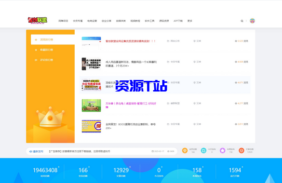Click the star icon beside 收藏排行榜
Viewport: 282px width, 183px height.
[x=36, y=50]
